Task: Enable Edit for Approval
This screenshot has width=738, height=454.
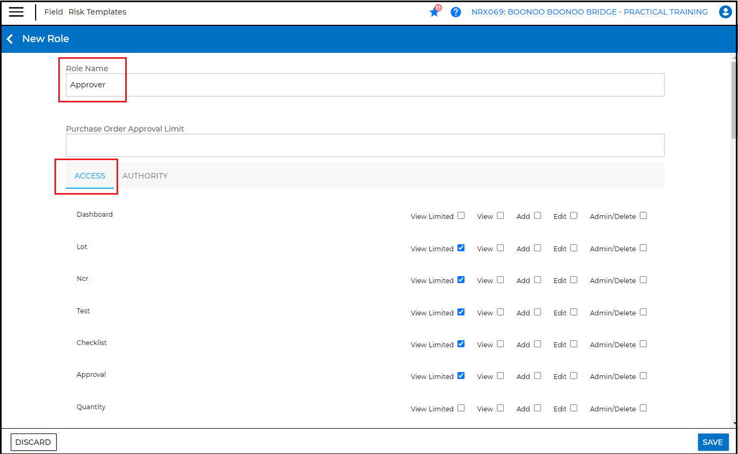Action: click(x=573, y=376)
